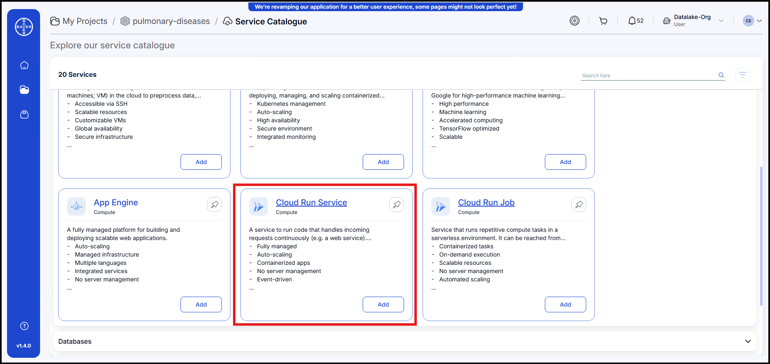Click the shopping cart icon
770x364 pixels.
(x=603, y=21)
